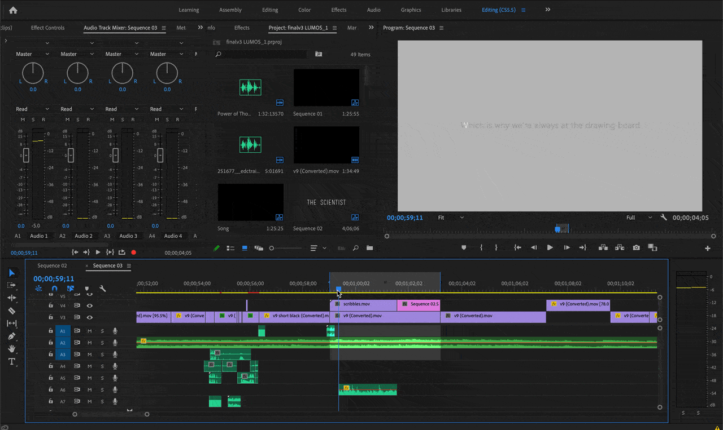Hide video track V3 with the eye toggle
This screenshot has height=430, width=723.
(89, 317)
